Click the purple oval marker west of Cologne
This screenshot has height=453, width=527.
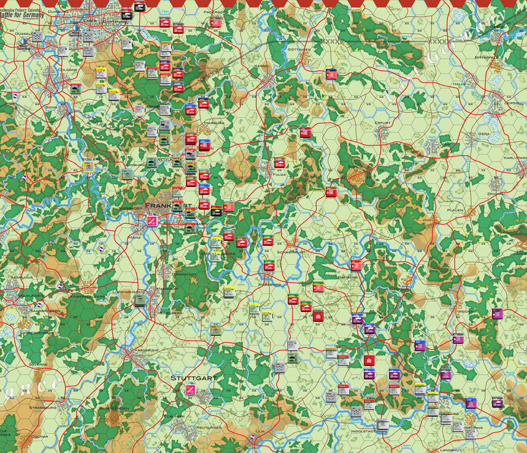(15, 96)
